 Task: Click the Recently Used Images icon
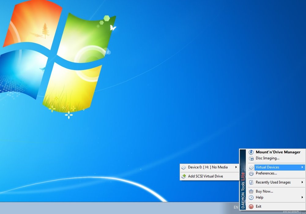coord(251,183)
